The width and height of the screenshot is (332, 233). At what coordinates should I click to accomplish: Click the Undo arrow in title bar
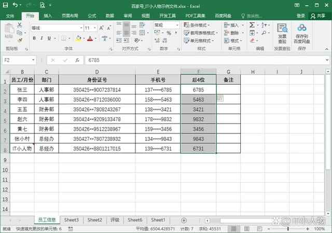(x=16, y=5)
